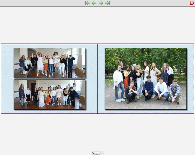Screen dimensions: 195x156
Task: Expand the page selector dropdown arrow
Action: 102,153
